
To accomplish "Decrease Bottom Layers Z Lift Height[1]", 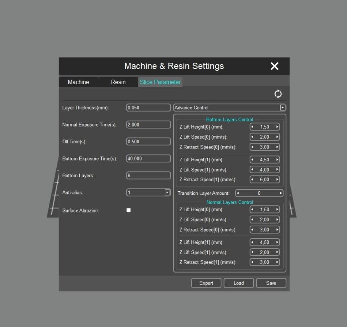I will 252,160.
